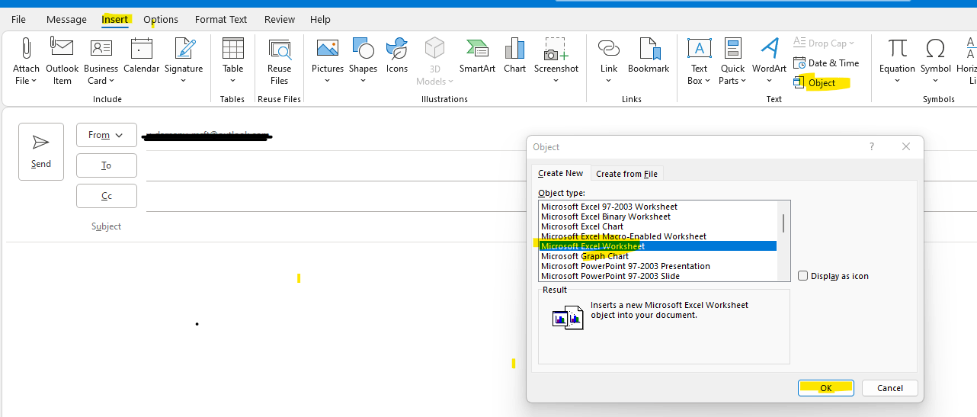Expand the Business Card dropdown arrow
The height and width of the screenshot is (417, 977).
(111, 81)
